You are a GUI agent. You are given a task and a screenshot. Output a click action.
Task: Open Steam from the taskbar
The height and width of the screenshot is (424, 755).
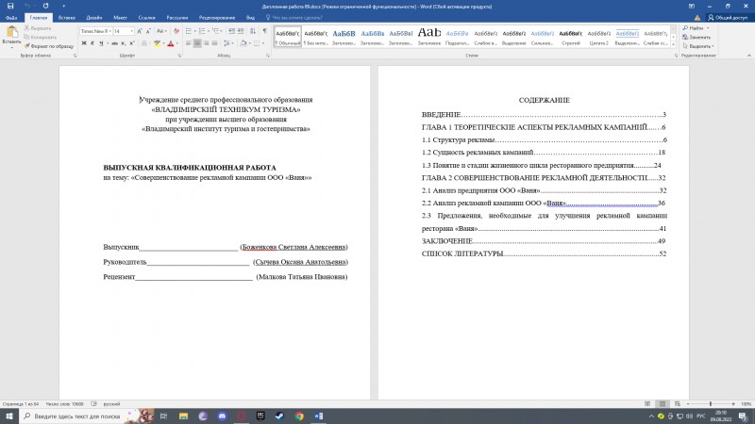pos(279,416)
